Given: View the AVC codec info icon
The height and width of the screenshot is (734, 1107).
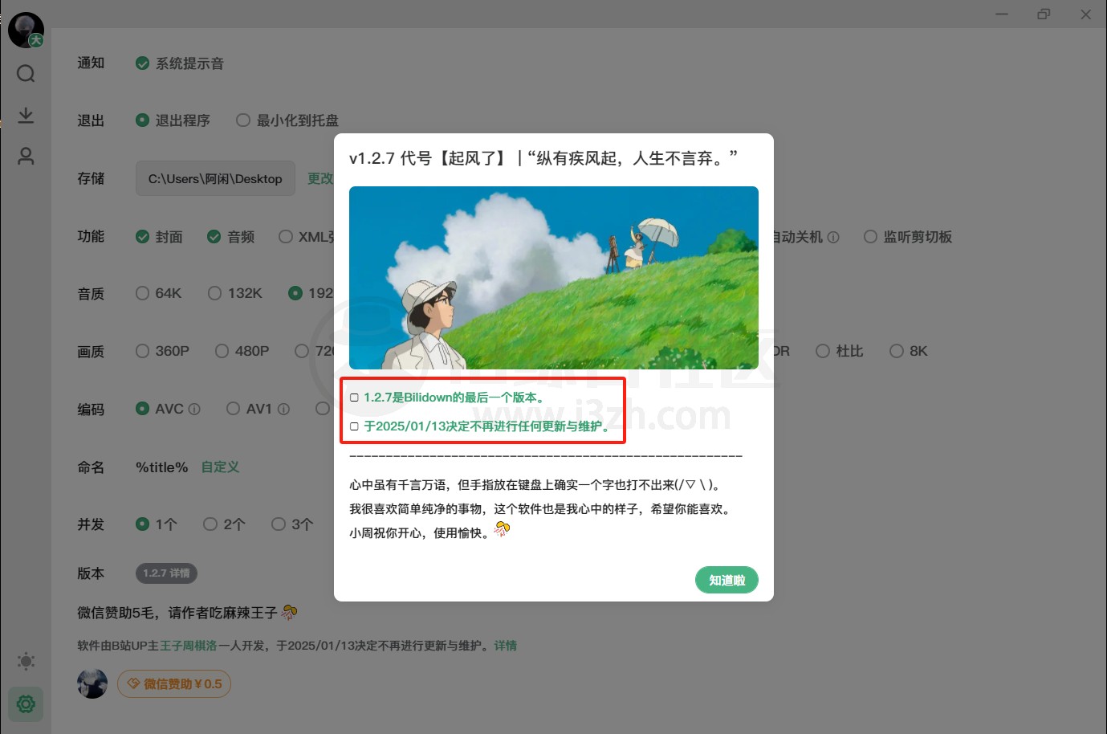Looking at the screenshot, I should pyautogui.click(x=193, y=409).
